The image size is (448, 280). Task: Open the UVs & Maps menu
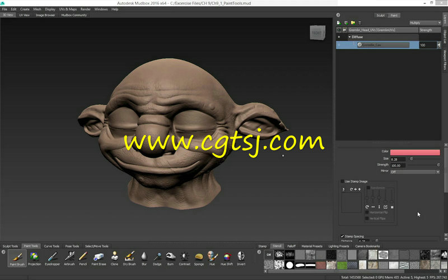point(68,9)
